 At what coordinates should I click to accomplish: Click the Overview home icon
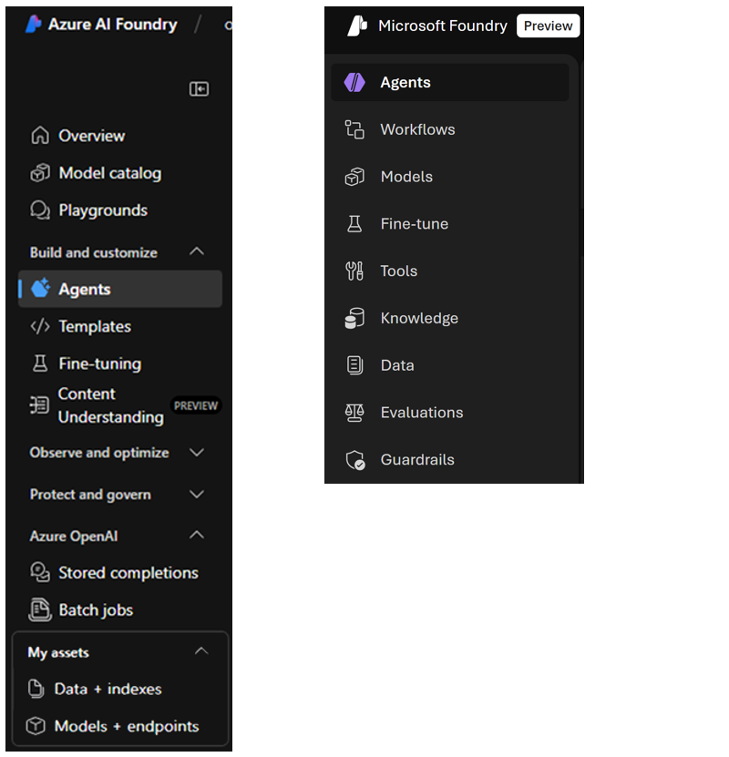40,136
